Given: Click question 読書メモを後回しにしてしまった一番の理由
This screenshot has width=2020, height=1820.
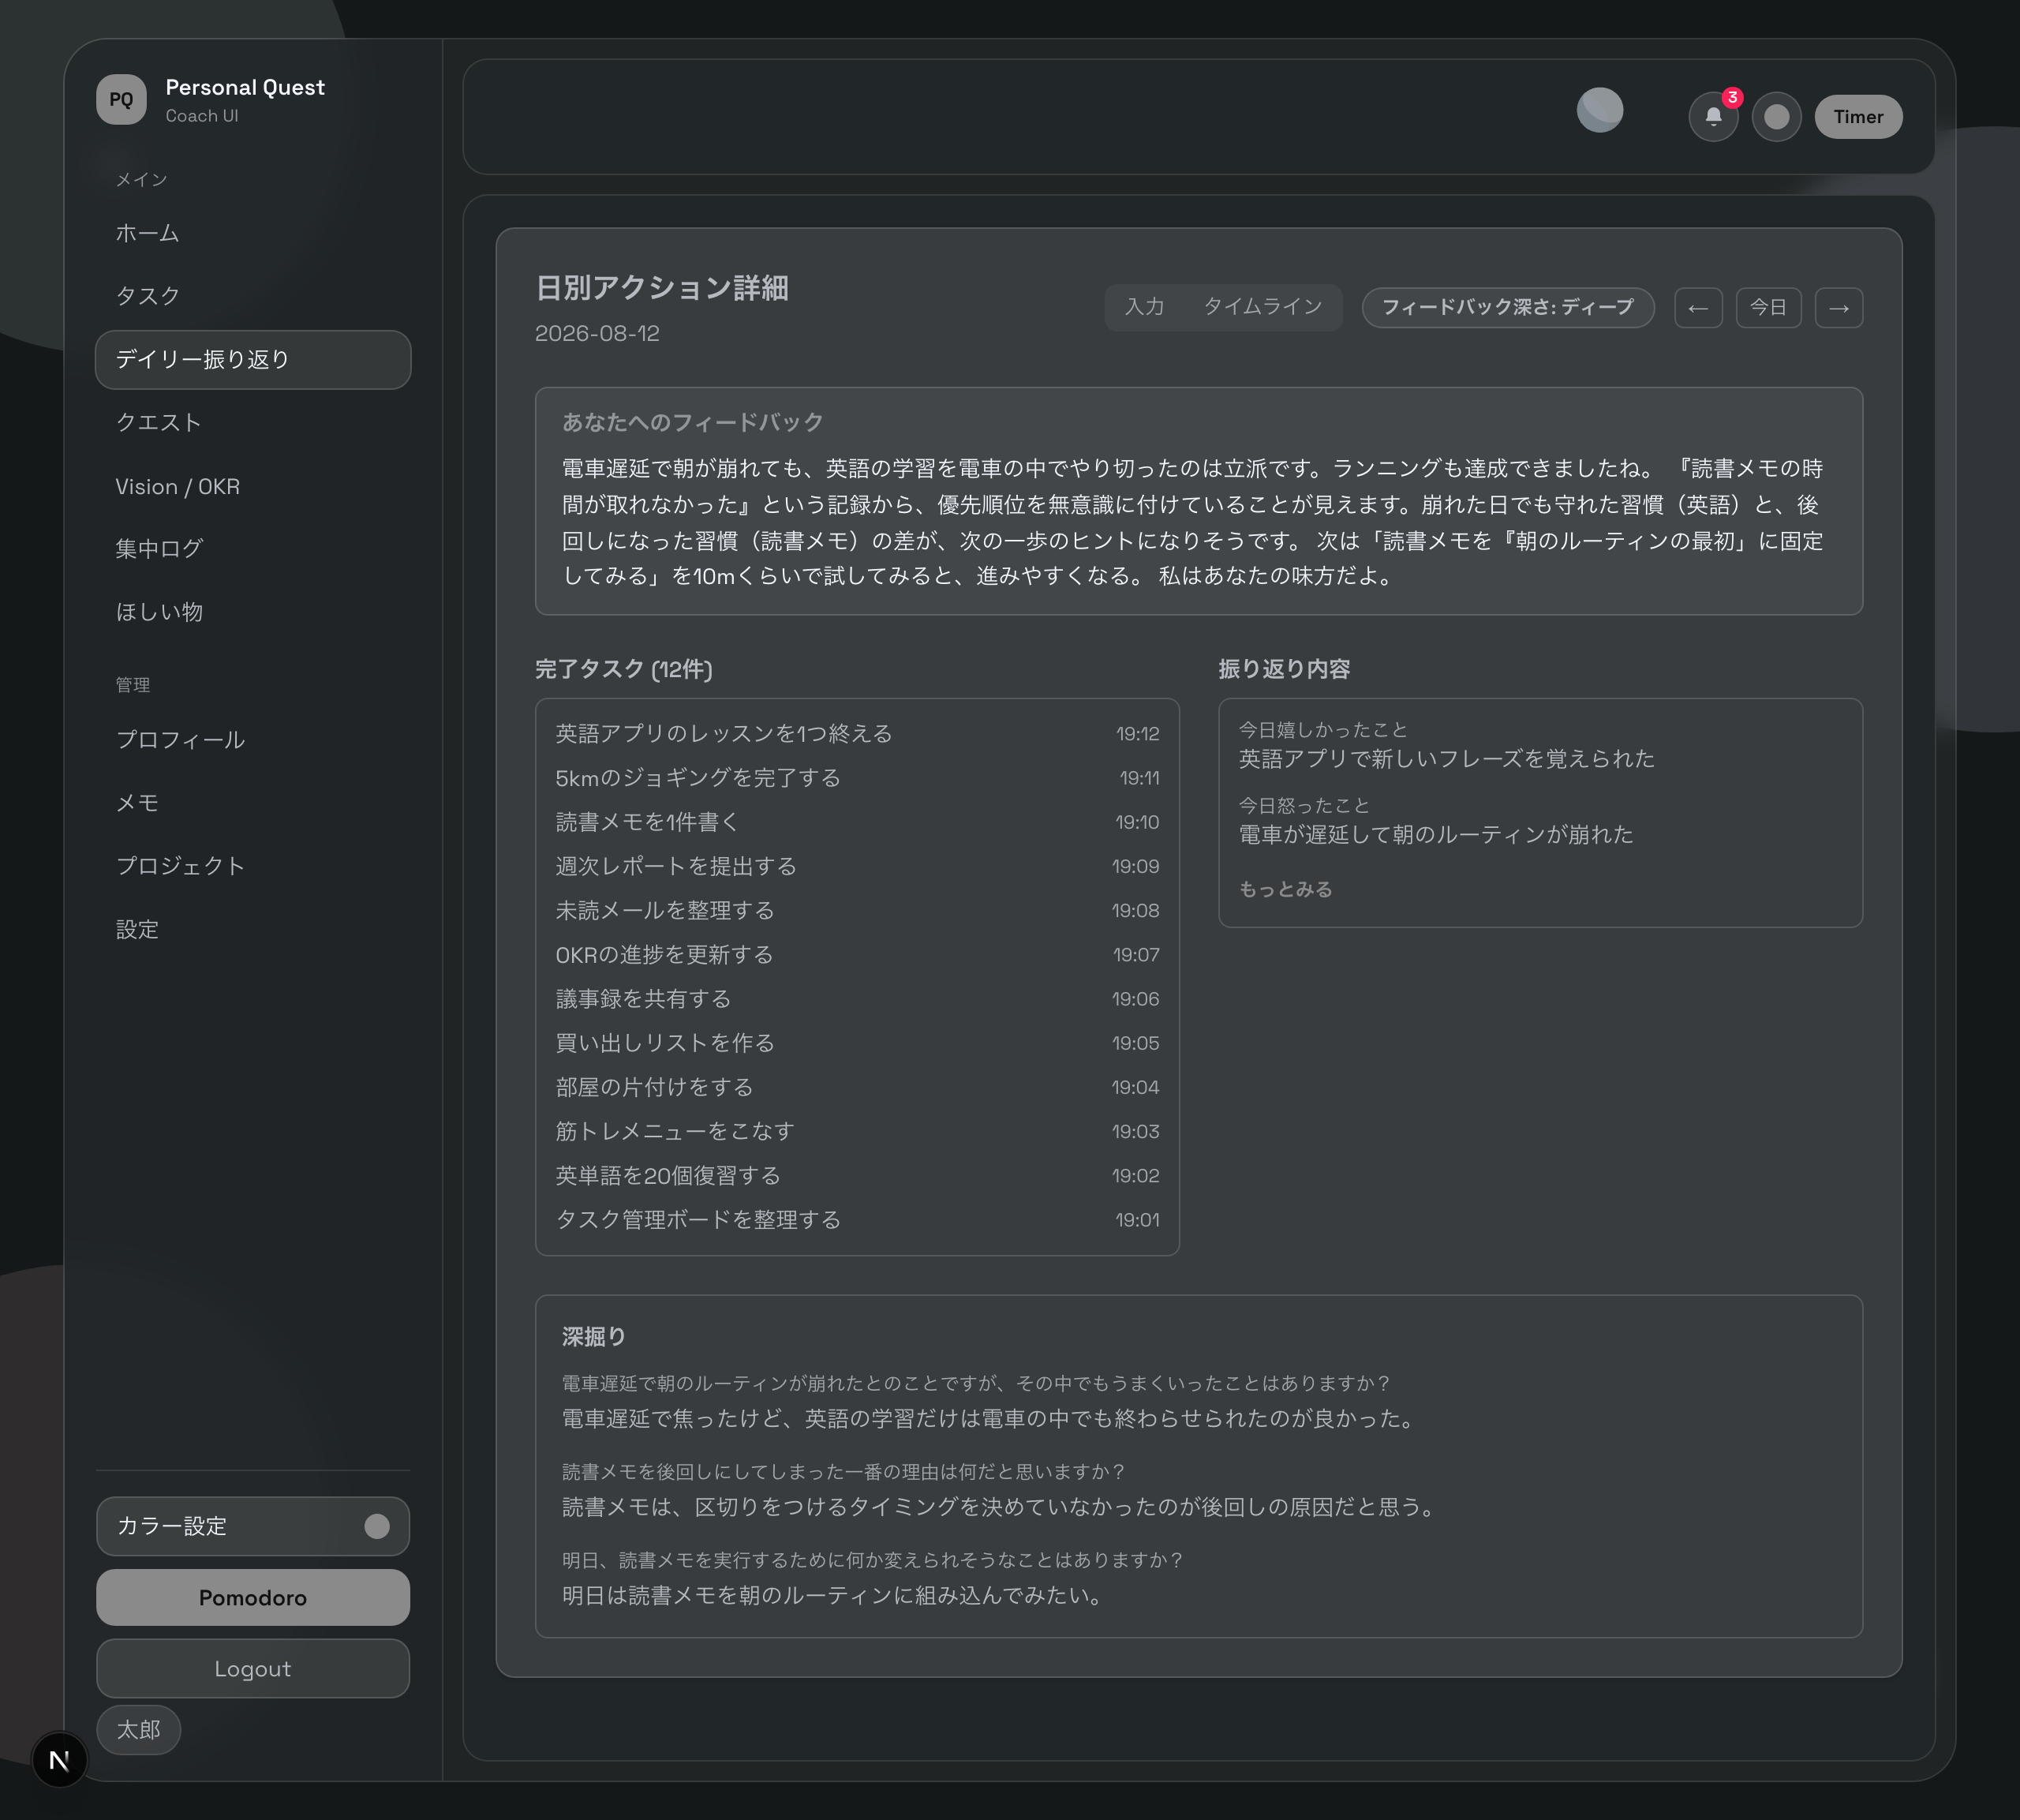Looking at the screenshot, I should (x=844, y=1472).
